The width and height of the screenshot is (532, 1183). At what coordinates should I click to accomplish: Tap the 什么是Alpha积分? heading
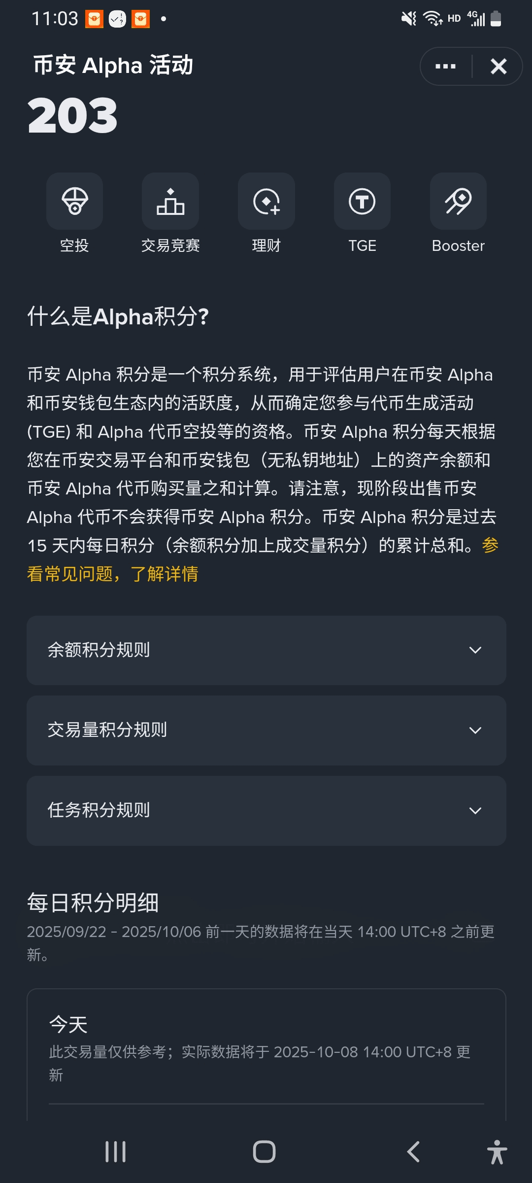[x=118, y=316]
